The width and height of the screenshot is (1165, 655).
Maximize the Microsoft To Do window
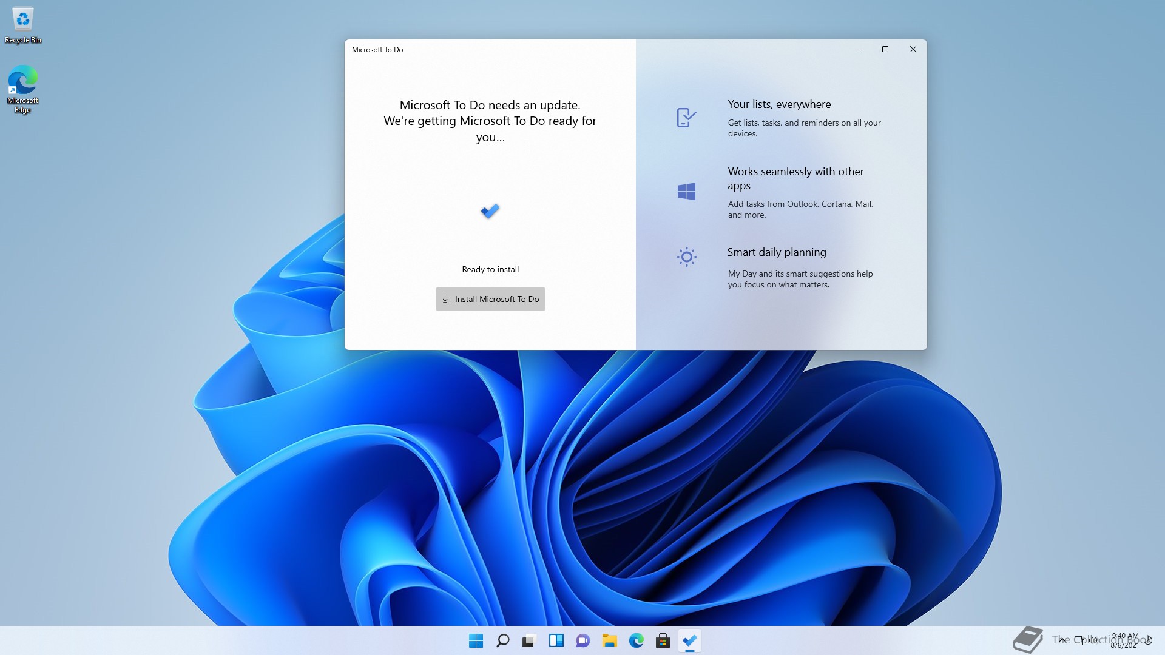coord(885,49)
